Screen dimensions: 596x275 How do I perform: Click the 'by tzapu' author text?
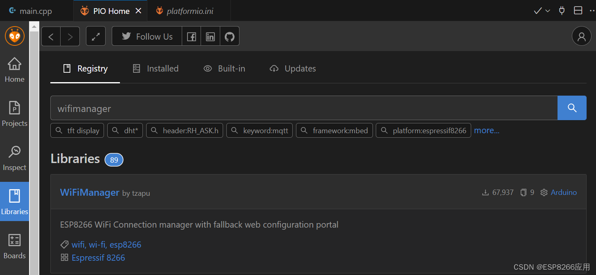[x=136, y=193]
